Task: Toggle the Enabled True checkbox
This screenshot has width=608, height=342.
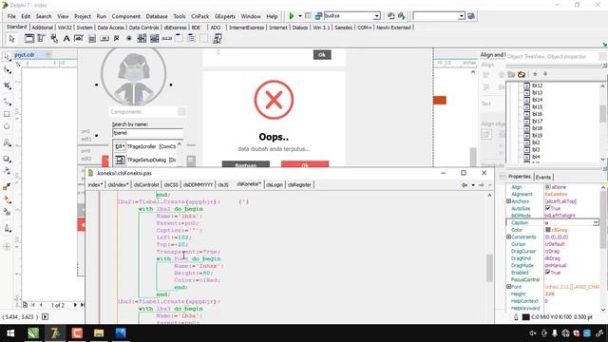Action: click(548, 273)
